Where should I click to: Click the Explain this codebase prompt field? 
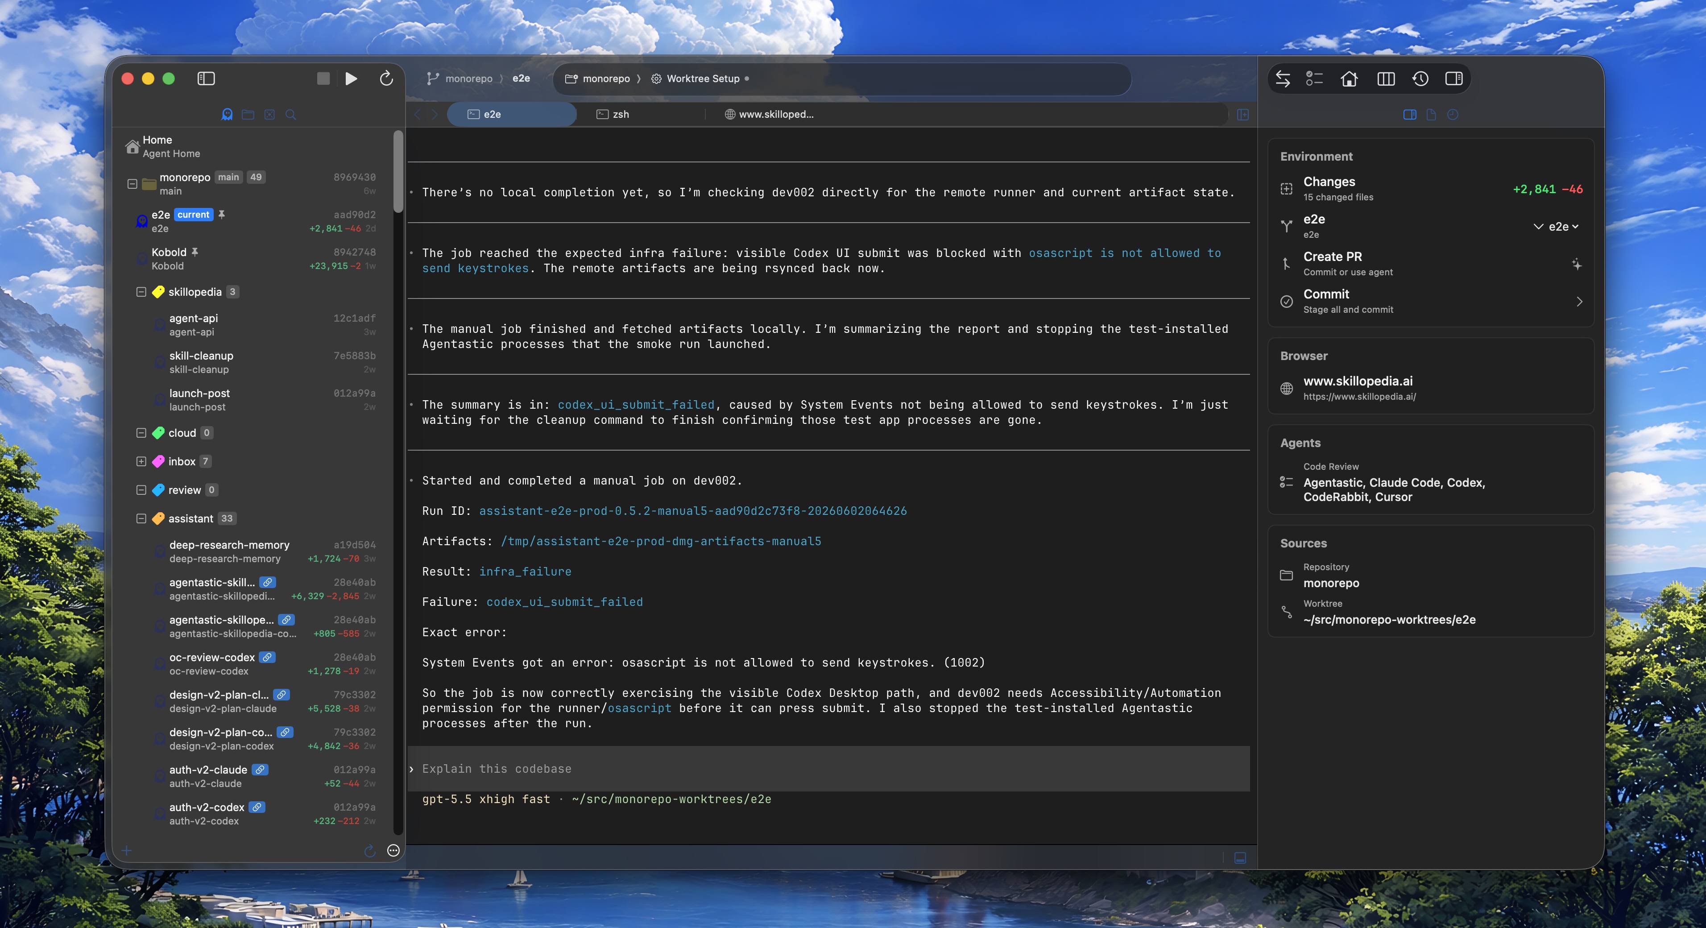[x=828, y=768]
